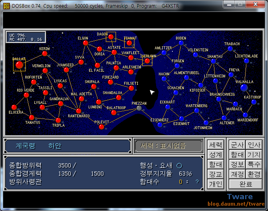Select the TANATUS red planet

pos(31,117)
